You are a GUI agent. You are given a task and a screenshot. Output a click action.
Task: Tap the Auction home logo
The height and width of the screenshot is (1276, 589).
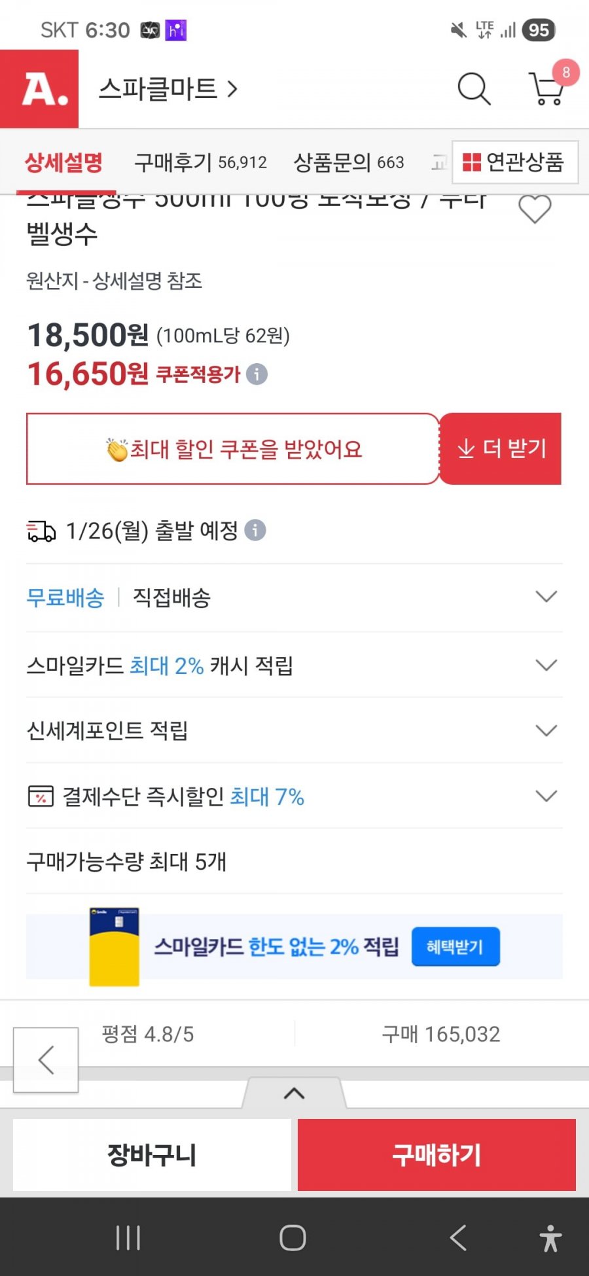39,89
